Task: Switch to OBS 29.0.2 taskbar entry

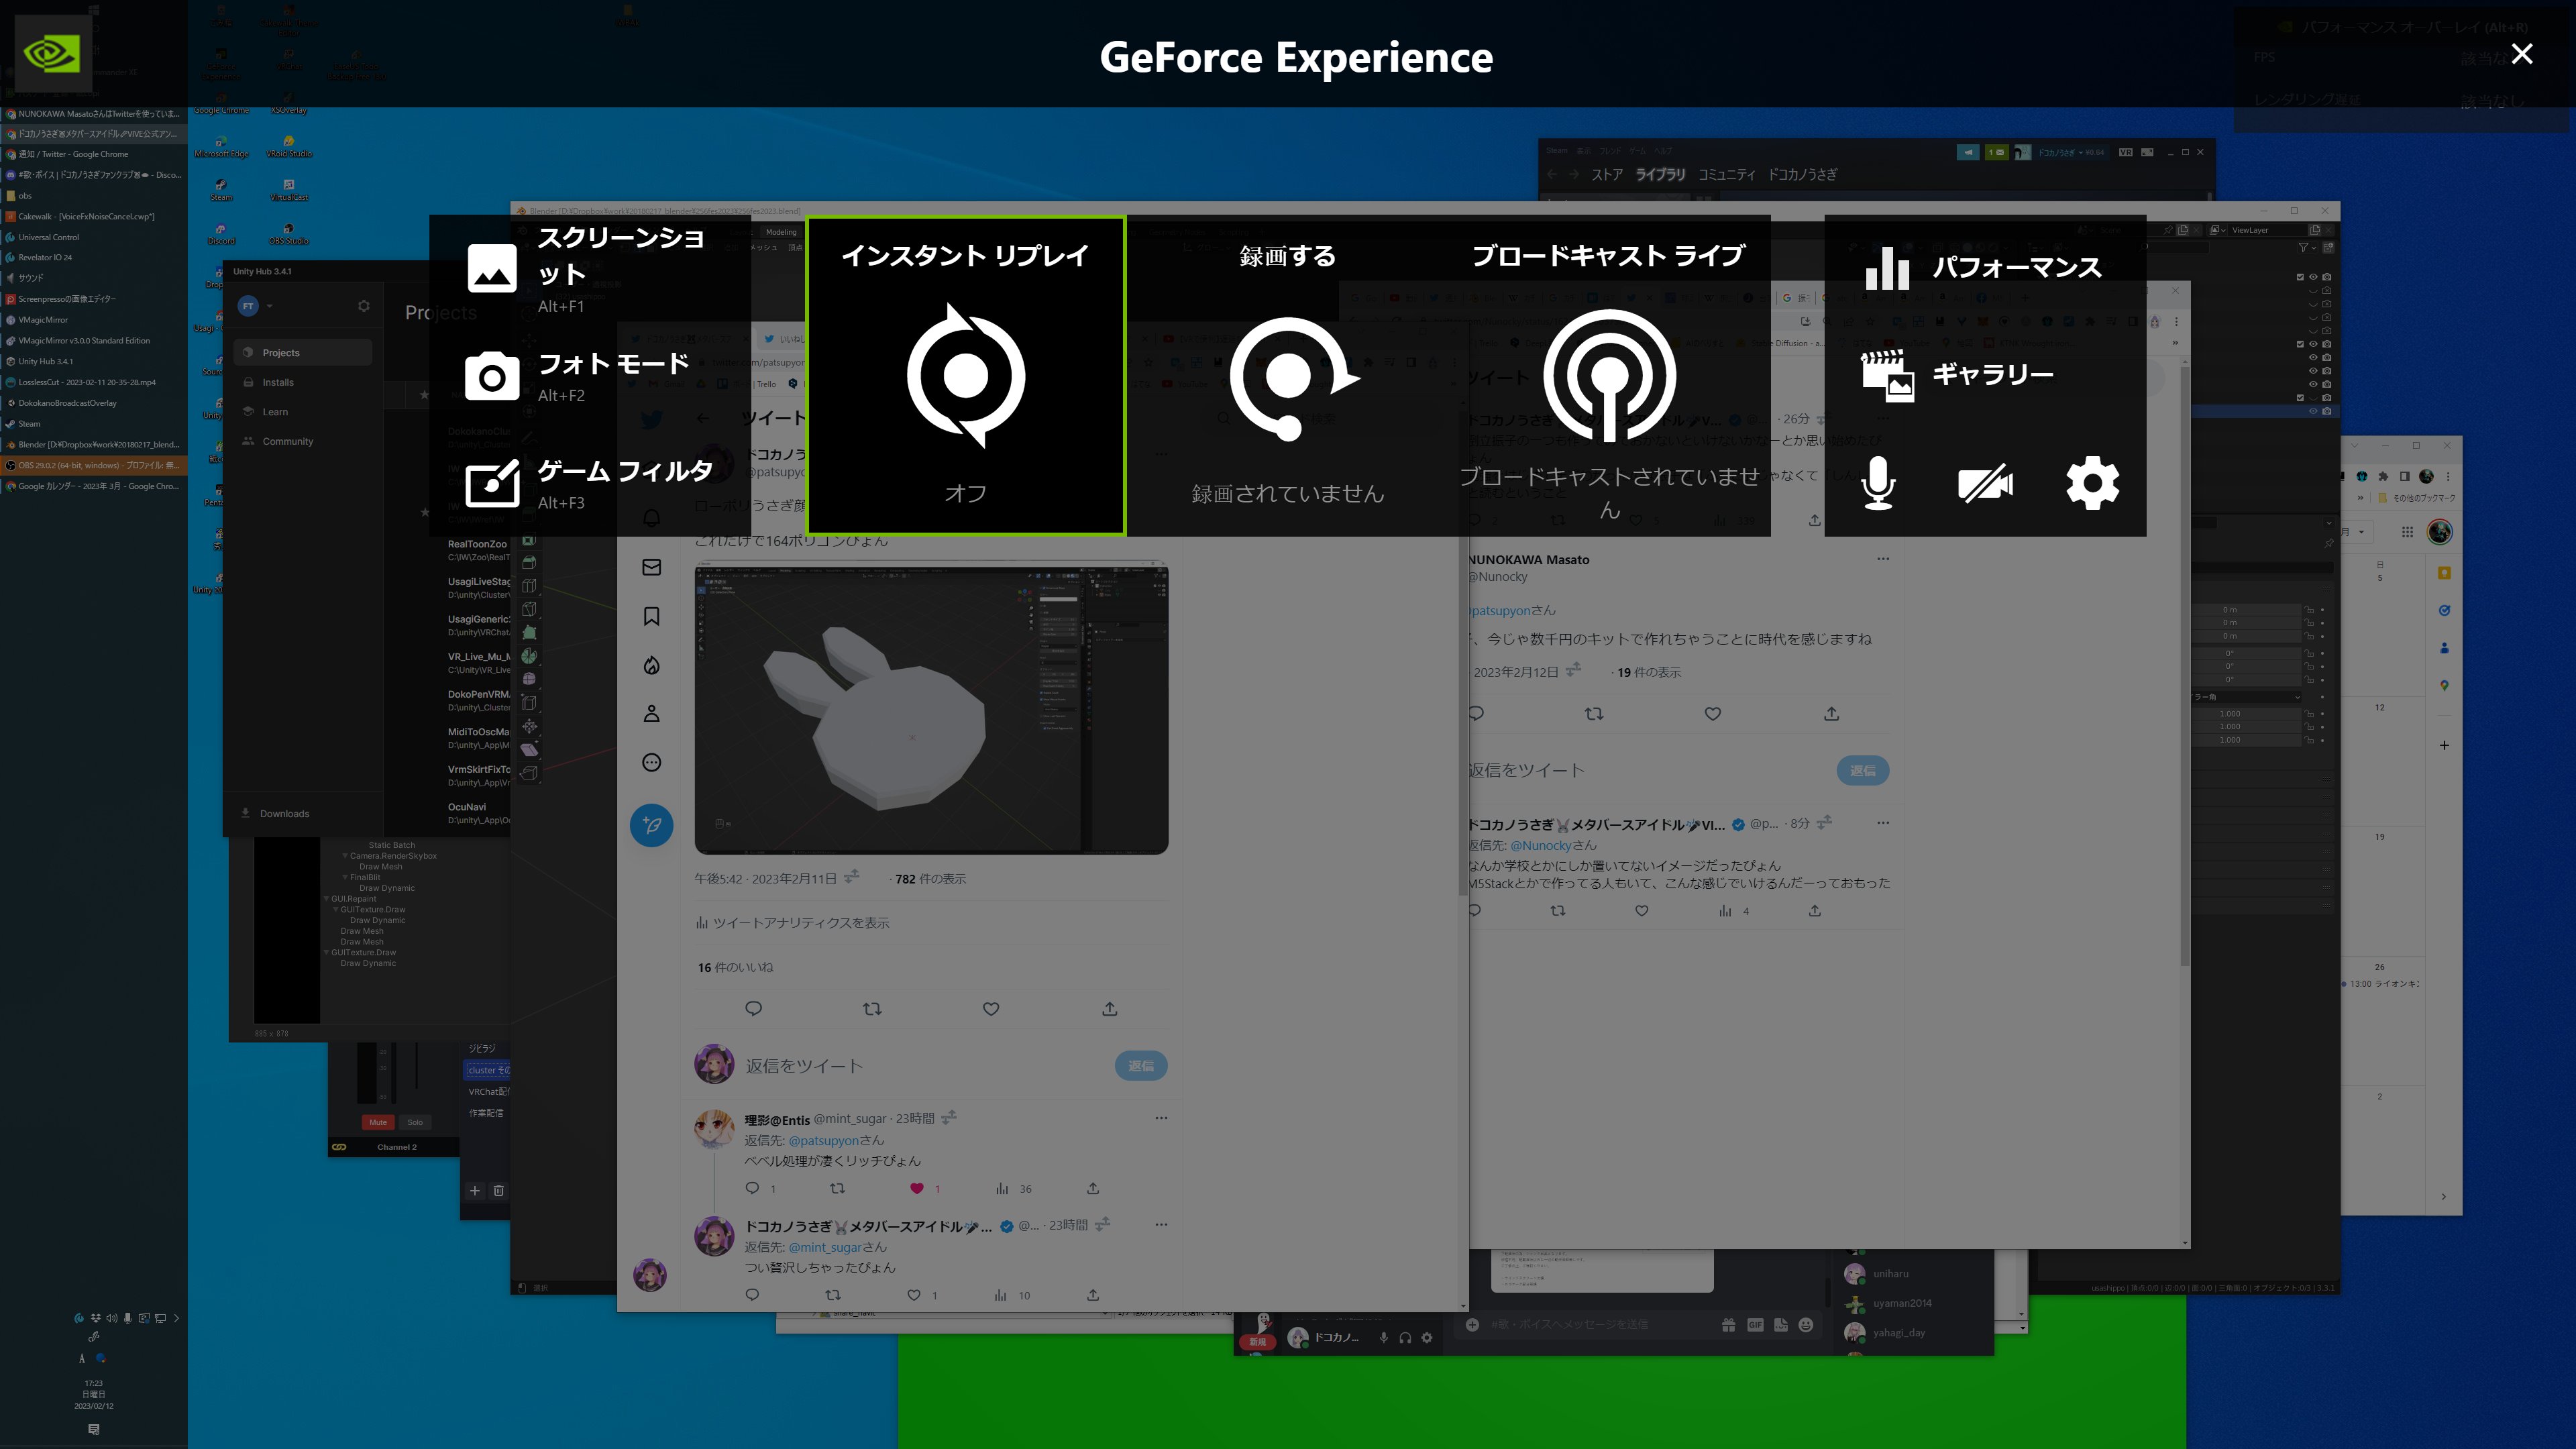Action: [x=94, y=465]
